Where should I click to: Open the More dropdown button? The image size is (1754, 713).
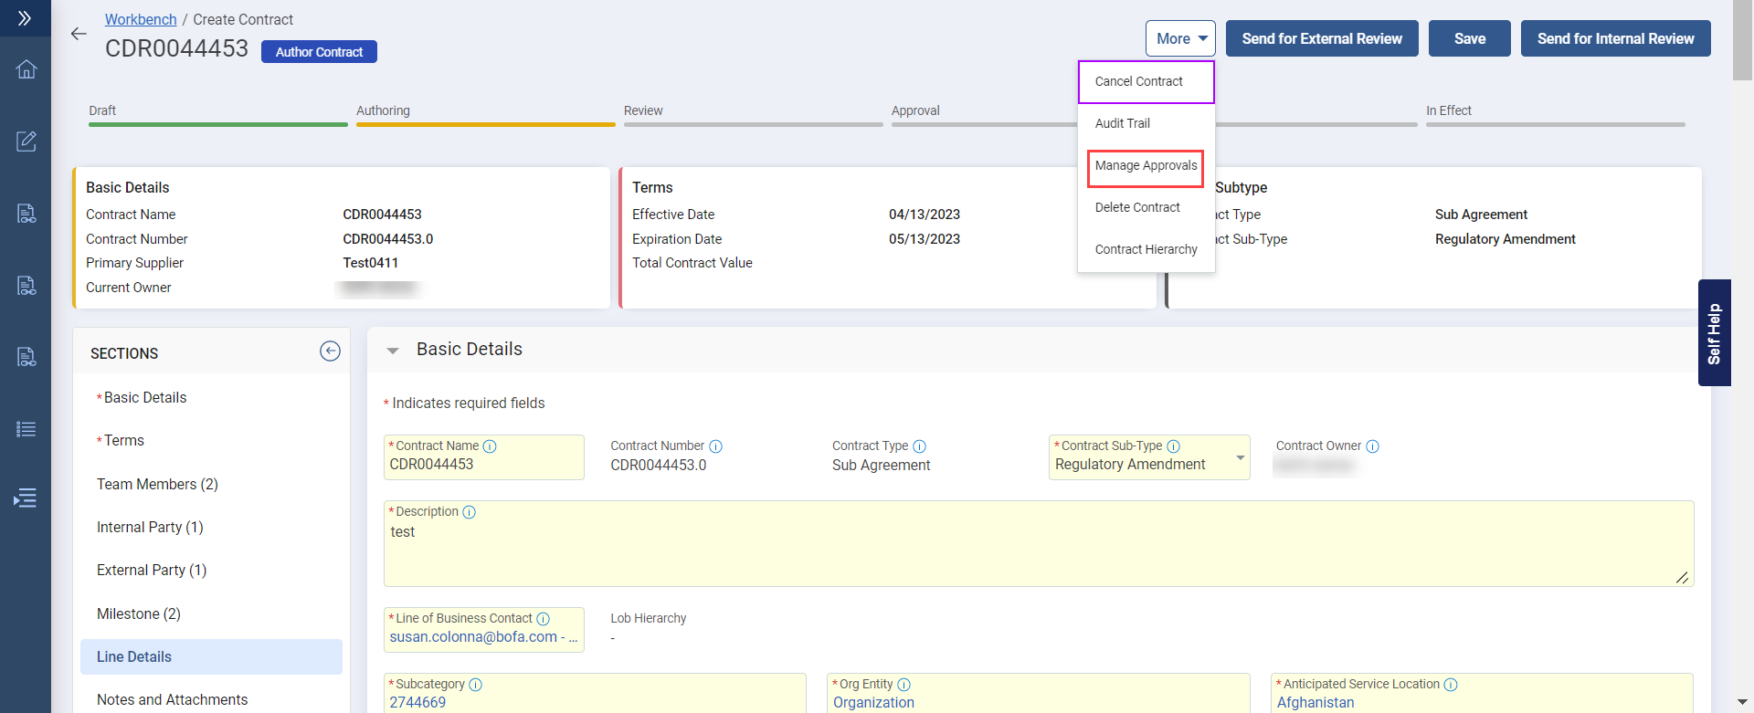[x=1180, y=38]
